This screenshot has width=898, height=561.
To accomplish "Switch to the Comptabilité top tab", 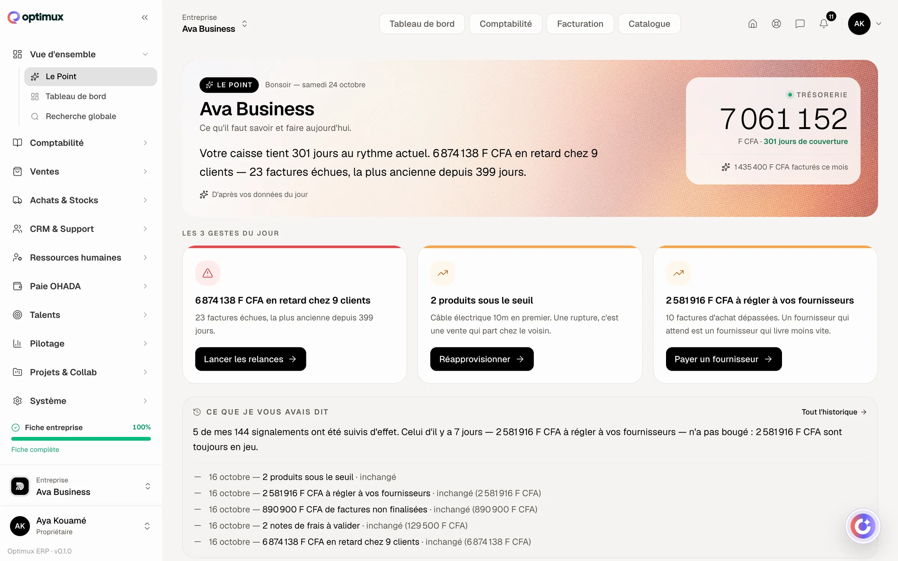I will [505, 24].
